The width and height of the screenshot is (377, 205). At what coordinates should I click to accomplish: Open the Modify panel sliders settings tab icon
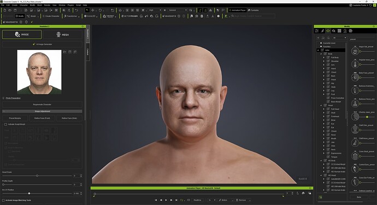point(317,31)
